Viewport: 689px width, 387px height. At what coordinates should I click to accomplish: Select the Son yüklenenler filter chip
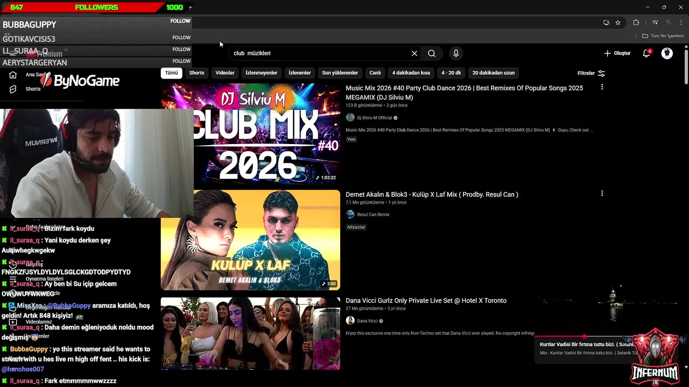tap(340, 73)
